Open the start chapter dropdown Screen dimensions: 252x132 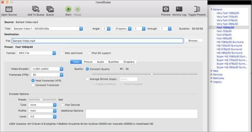[x=139, y=29]
